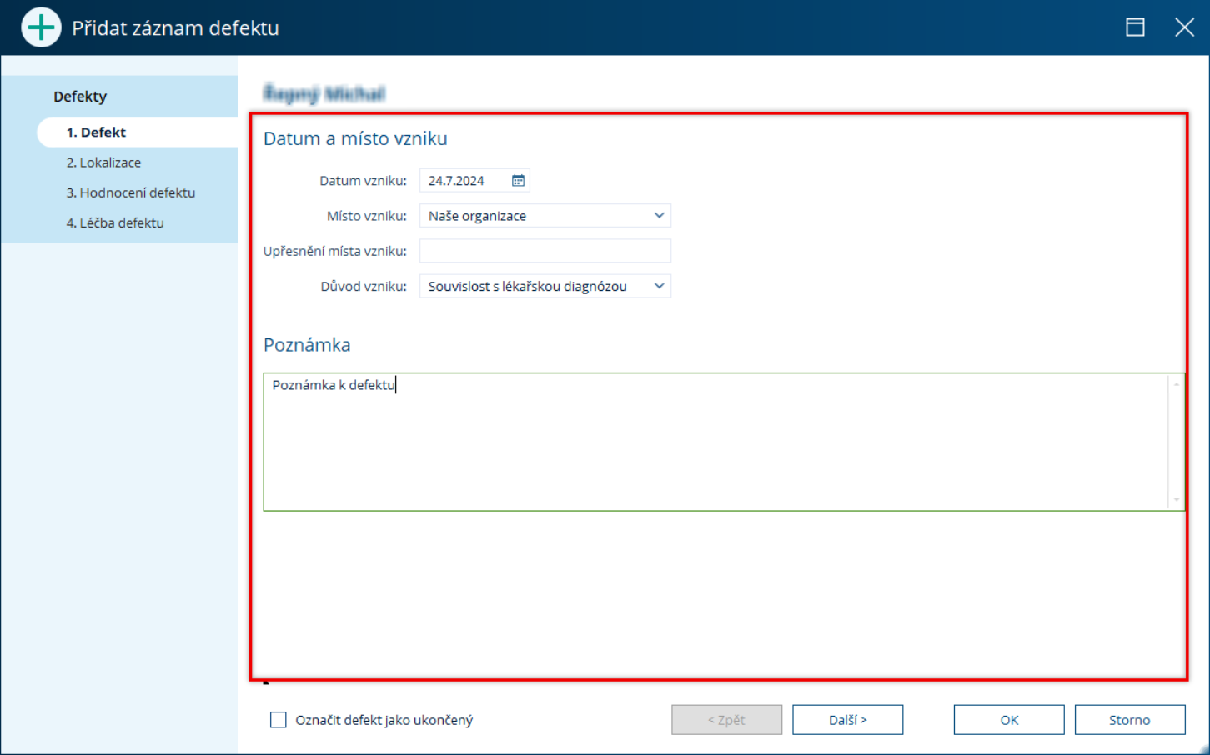Click the green plus icon in title bar
This screenshot has height=755, width=1210.
[x=41, y=27]
